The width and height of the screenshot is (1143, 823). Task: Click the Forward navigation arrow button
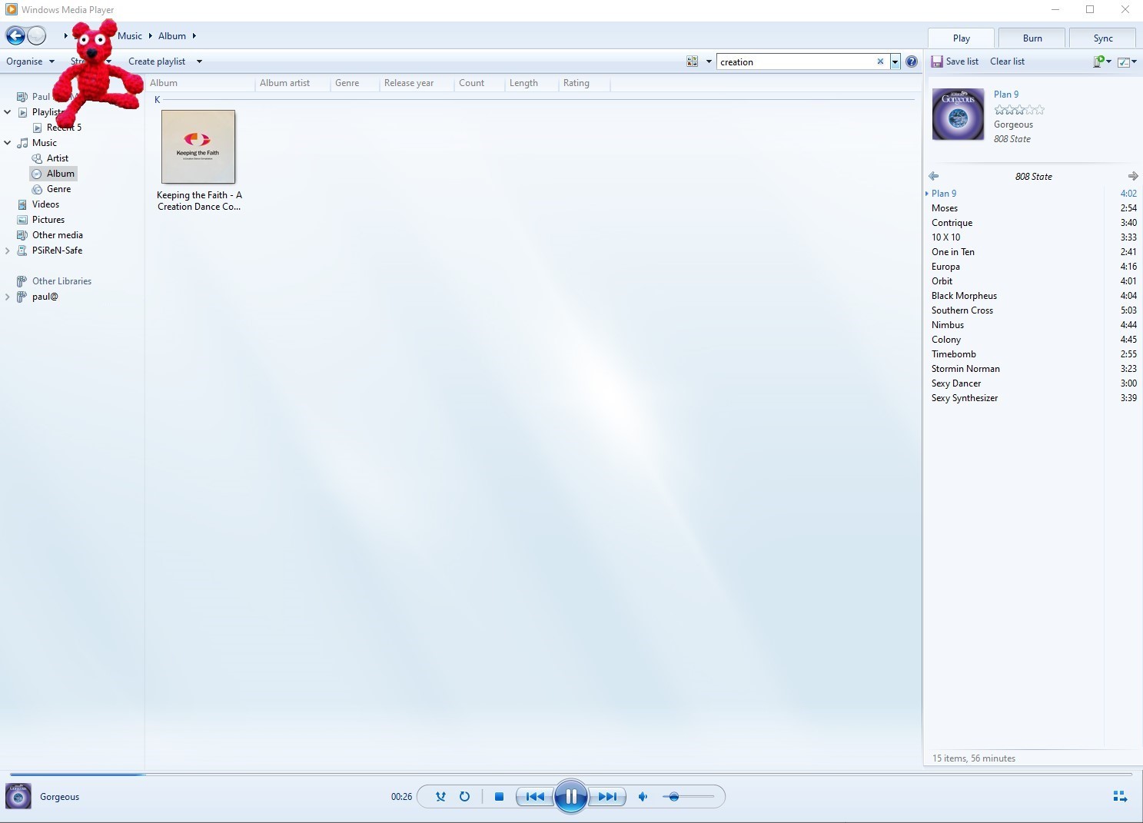tap(36, 35)
